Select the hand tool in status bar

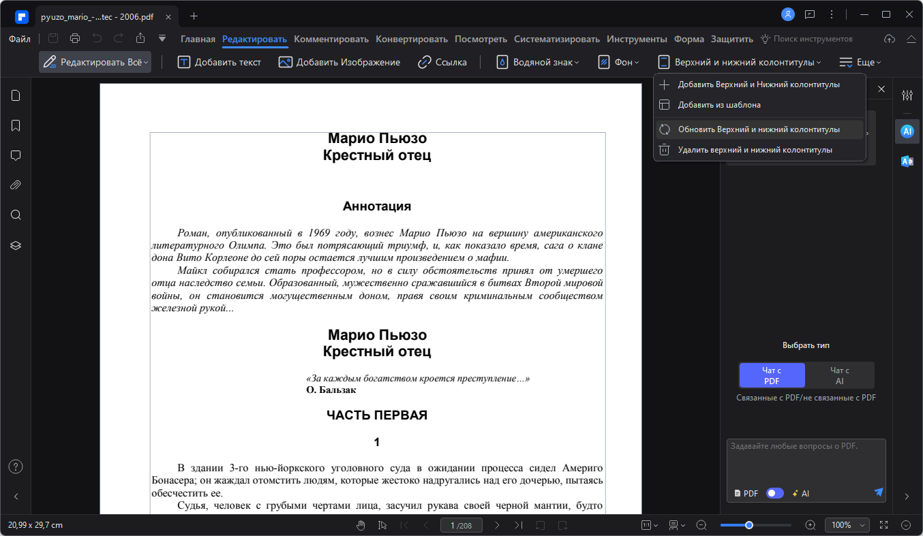(x=361, y=525)
